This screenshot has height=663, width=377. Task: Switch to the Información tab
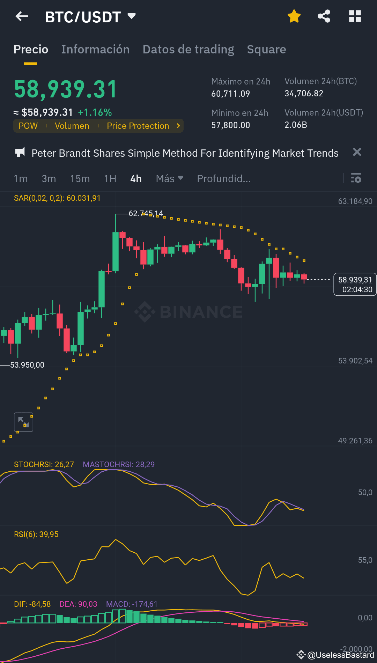click(95, 49)
